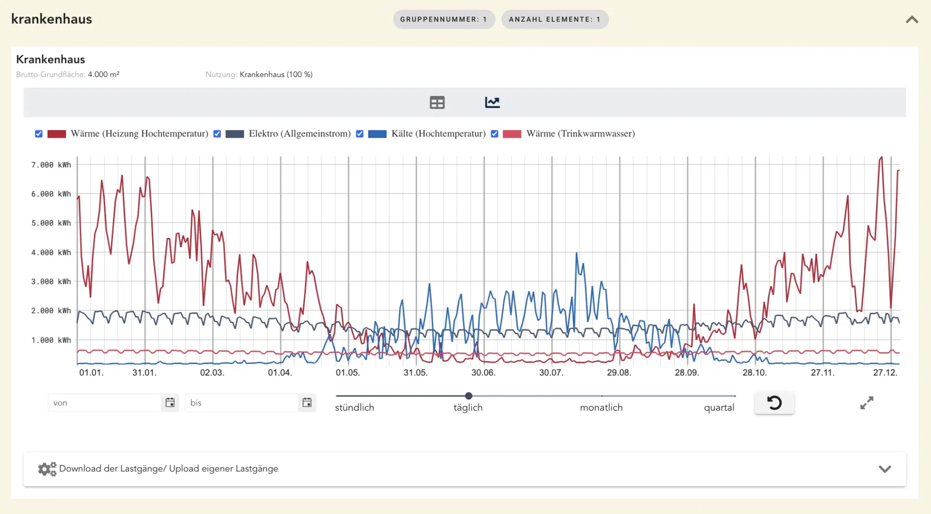Hide the Kälte (Hochtemperatur) series
This screenshot has width=931, height=514.
(360, 134)
